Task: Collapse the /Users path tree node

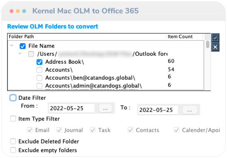Action: coord(20,54)
